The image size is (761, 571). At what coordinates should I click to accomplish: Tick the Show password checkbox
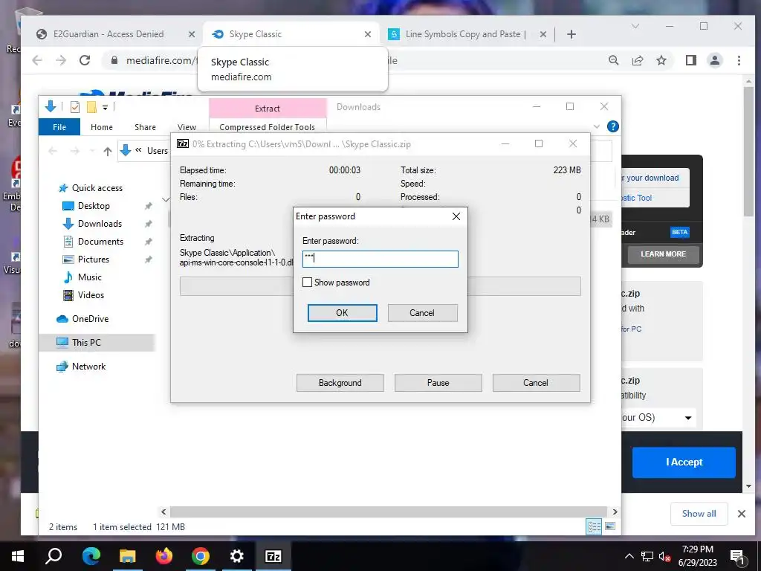[307, 282]
